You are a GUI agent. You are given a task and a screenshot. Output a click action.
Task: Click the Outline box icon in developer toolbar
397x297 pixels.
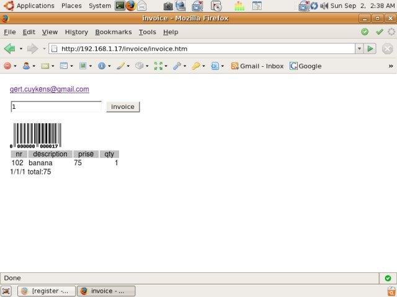point(139,66)
